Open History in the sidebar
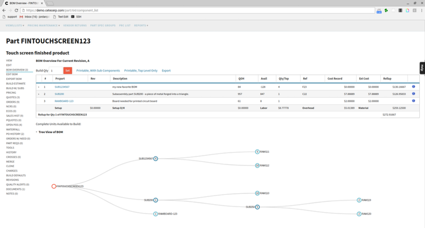Screen dimensions: 425x228 [x=11, y=152]
